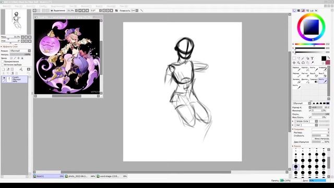Toggle the Источник выбора checkbox
Screen dimensions: 334x188
(x=2, y=65)
